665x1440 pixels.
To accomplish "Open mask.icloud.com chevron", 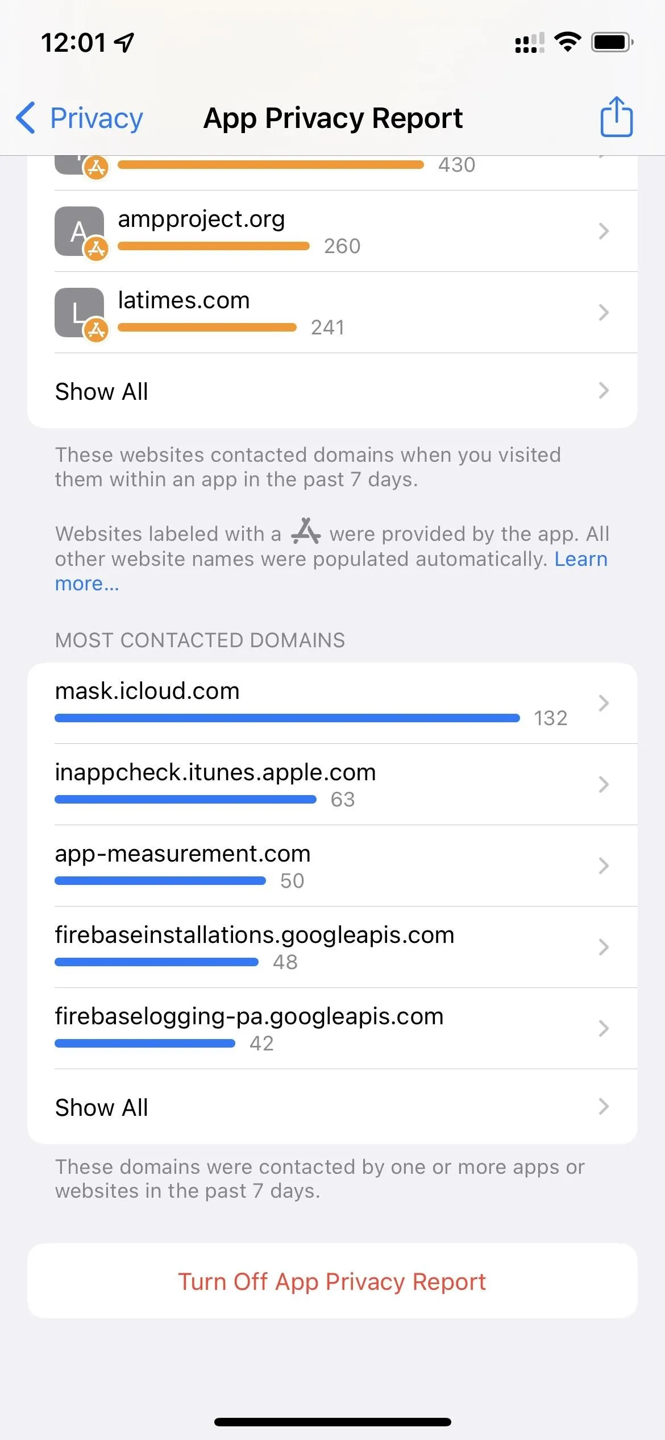I will tap(604, 704).
